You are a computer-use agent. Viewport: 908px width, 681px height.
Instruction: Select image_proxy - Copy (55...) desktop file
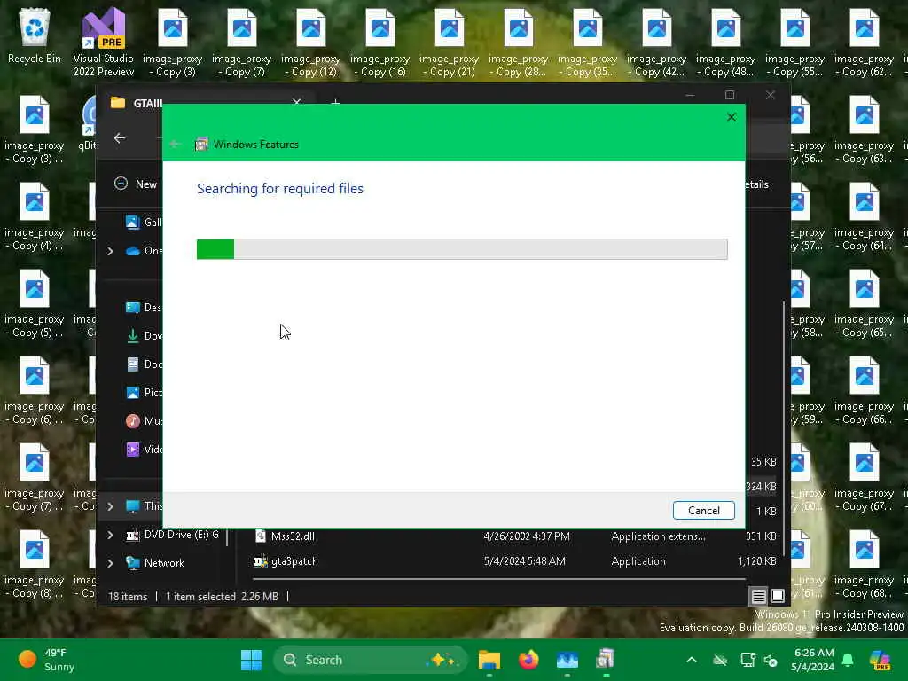pos(795,43)
